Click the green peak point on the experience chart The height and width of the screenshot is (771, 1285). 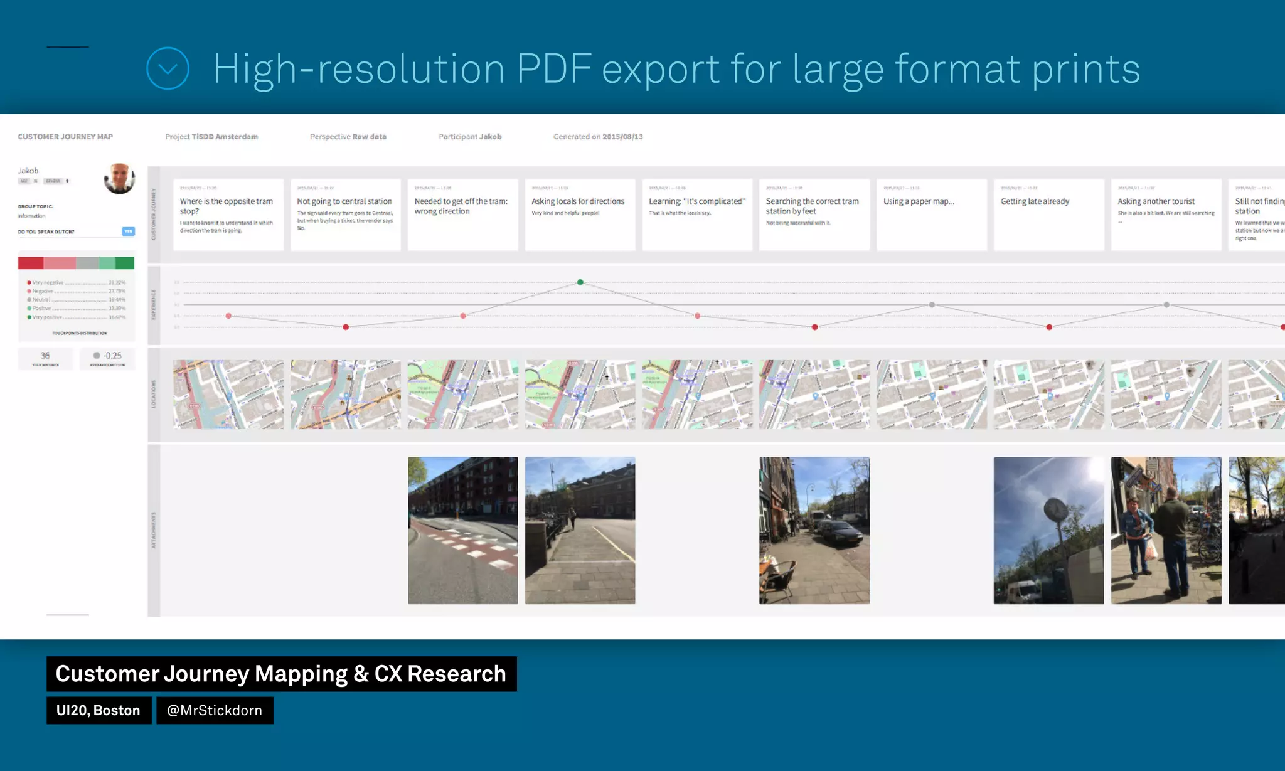(580, 282)
